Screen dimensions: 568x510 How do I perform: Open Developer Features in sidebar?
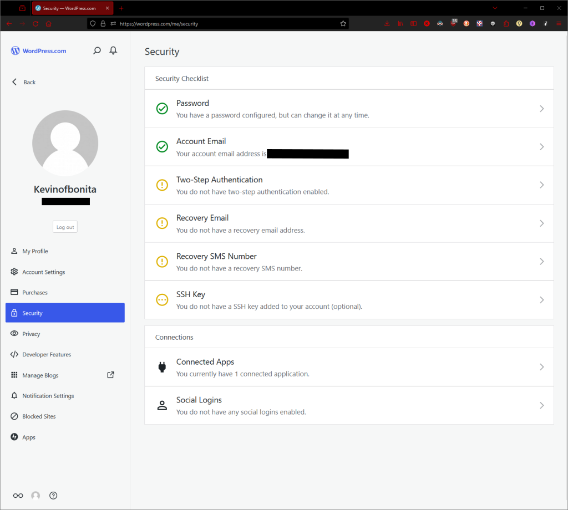coord(47,355)
